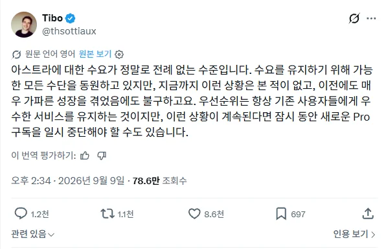Click the post timestamp 오후 2:34
Viewport: 386px width, 249px height.
(31, 181)
